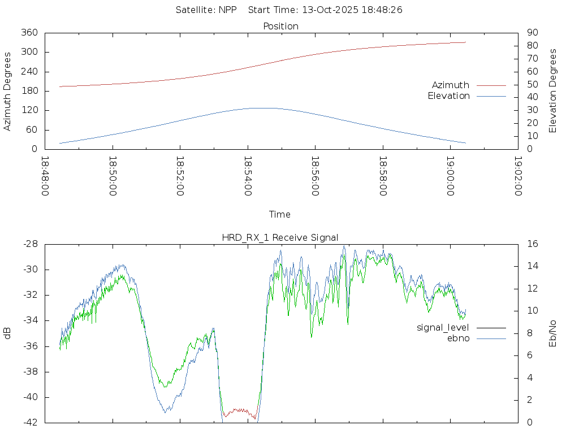579x434 pixels.
Task: Click the 360 azimuth axis tick value
Action: [x=29, y=33]
